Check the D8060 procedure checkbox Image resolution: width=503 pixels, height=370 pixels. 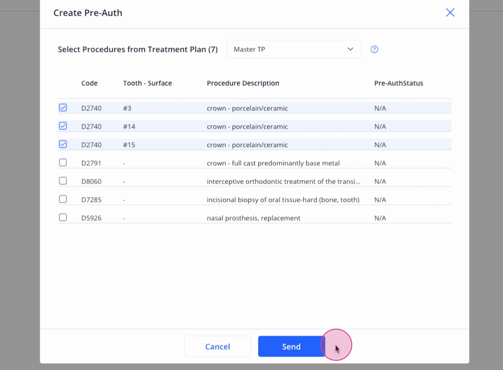click(x=63, y=181)
